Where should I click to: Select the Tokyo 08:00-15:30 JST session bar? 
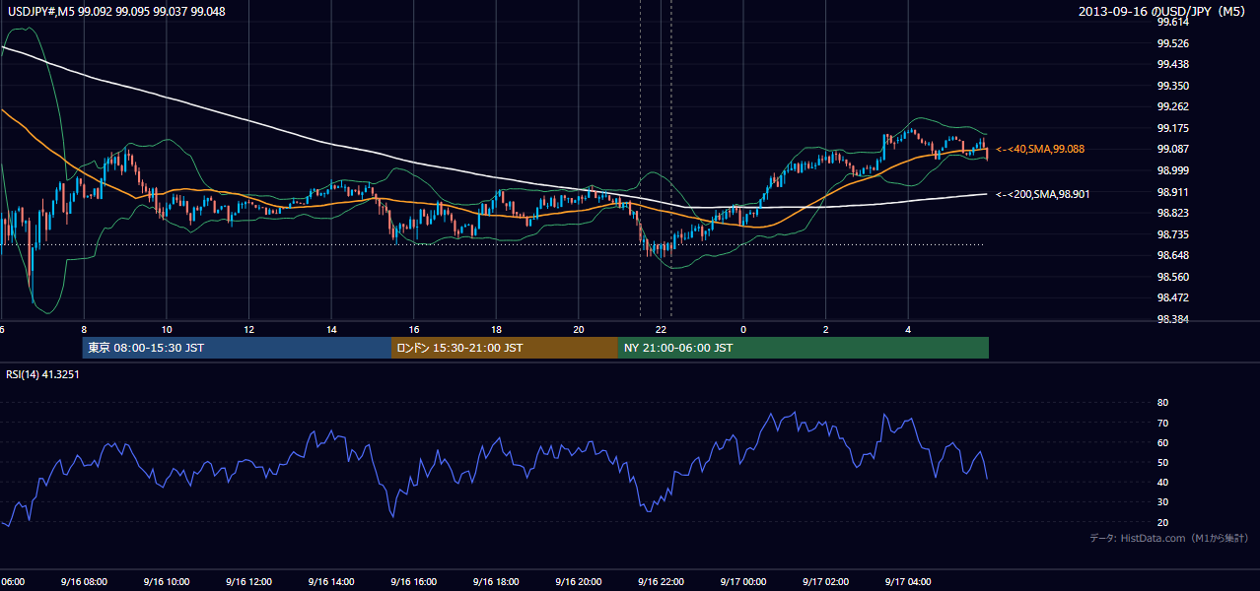(237, 348)
